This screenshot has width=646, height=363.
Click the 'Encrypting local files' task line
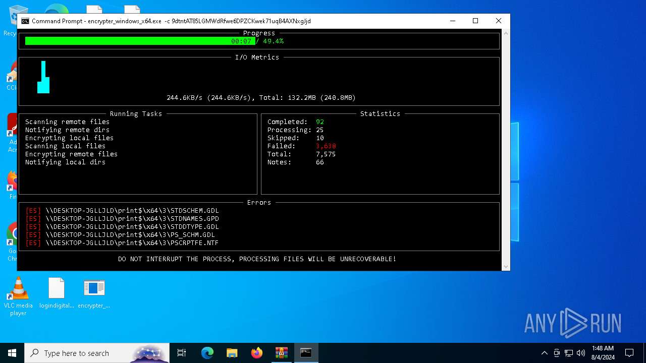click(x=69, y=138)
